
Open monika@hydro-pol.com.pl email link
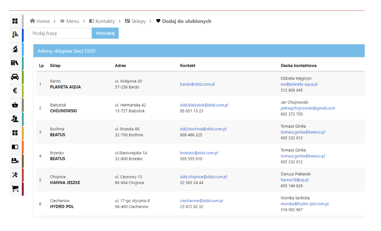coord(305,204)
